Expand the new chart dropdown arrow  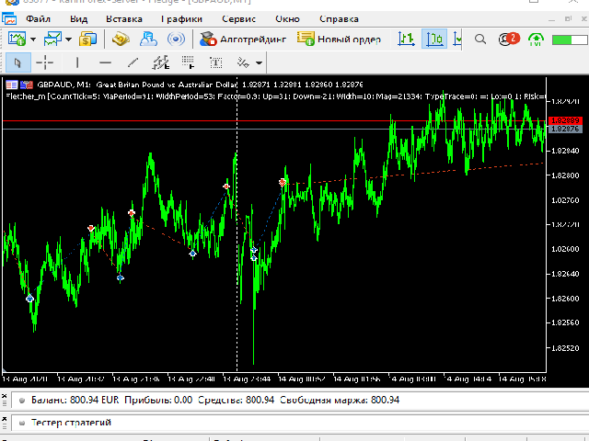33,39
